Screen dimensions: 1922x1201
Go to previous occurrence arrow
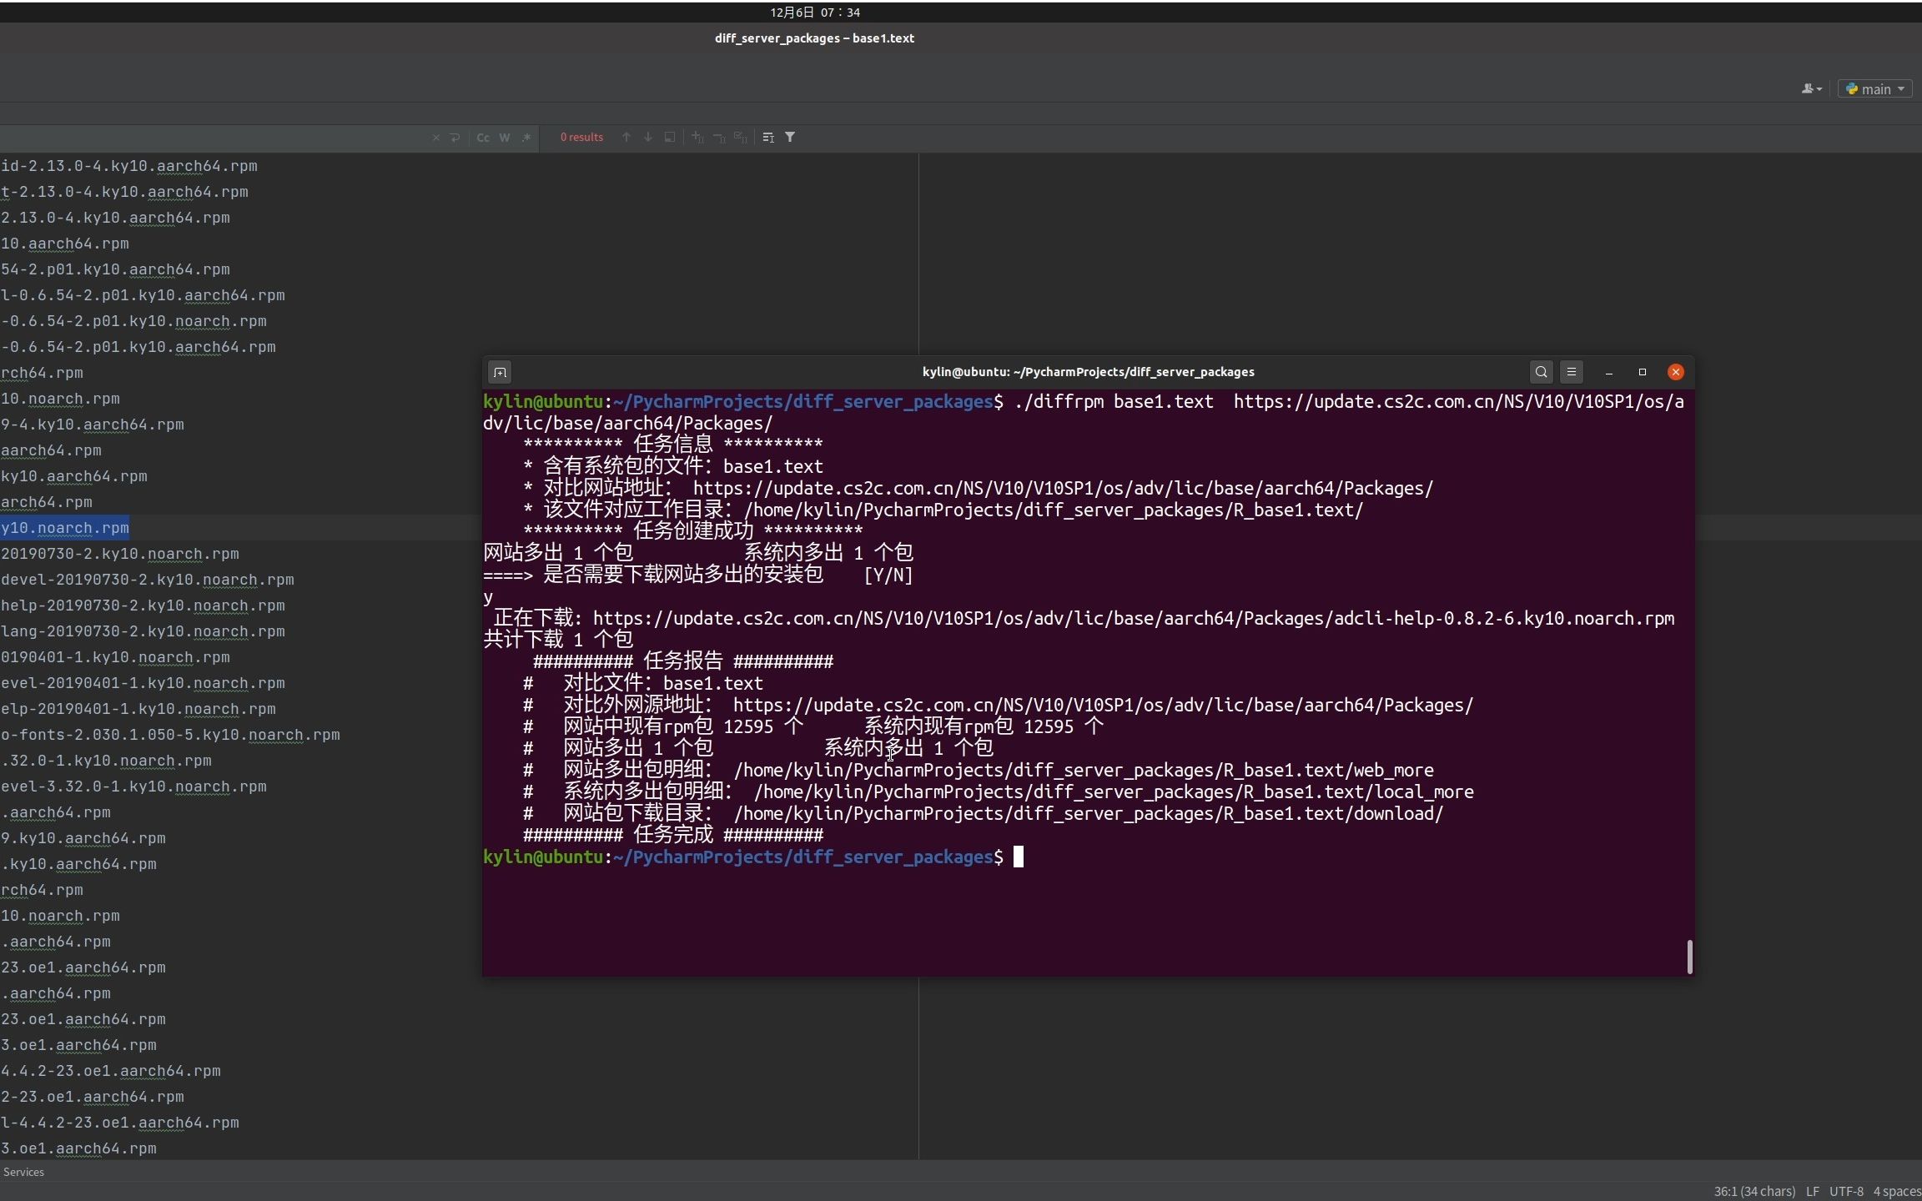pyautogui.click(x=626, y=137)
